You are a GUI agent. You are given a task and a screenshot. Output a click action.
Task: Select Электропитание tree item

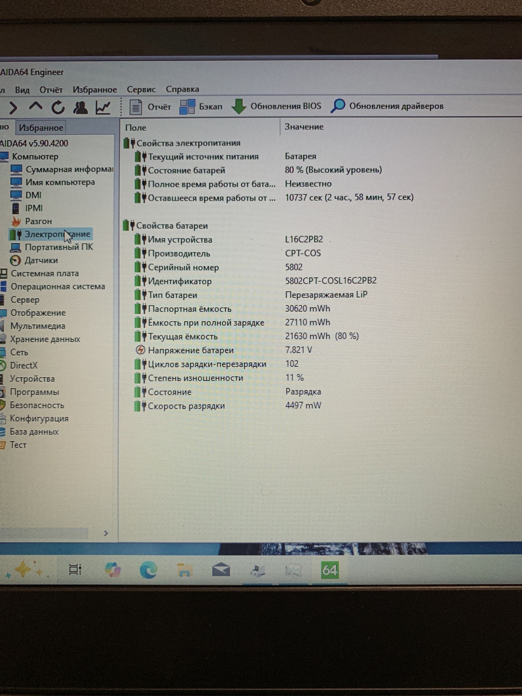(50, 235)
